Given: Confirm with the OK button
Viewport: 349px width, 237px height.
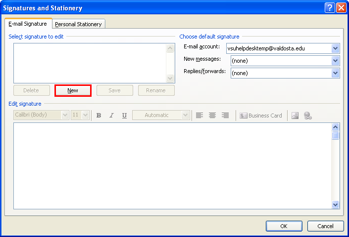Looking at the screenshot, I should click(284, 226).
